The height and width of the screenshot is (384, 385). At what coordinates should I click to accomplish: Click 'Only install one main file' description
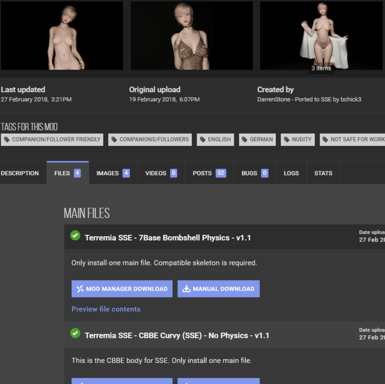164,263
